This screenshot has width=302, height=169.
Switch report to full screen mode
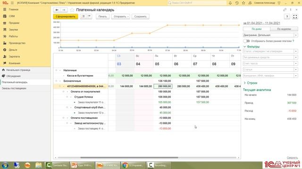pyautogui.click(x=295, y=17)
